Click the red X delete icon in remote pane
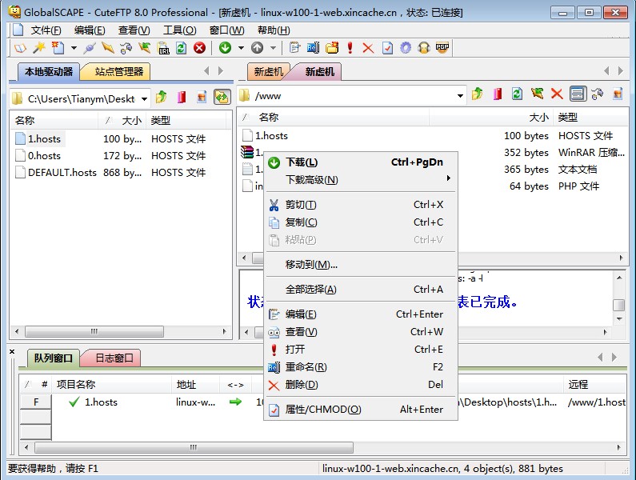636x480 pixels. pos(557,94)
